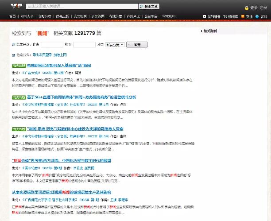Click the link right of 导出本页题录
The width and height of the screenshot is (271, 221).
60,55
